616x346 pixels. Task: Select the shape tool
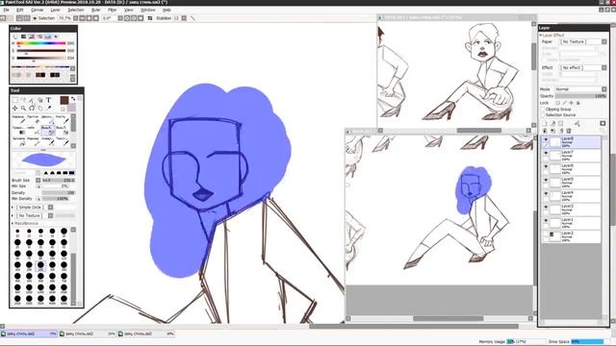(40, 100)
